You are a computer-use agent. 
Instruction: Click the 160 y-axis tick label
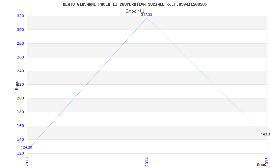click(21, 126)
